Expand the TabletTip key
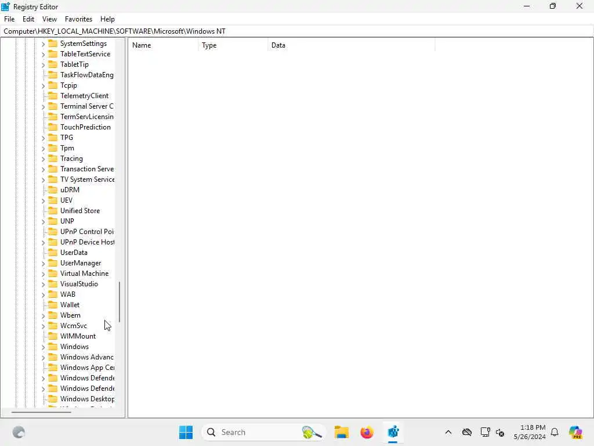The width and height of the screenshot is (594, 446). [x=43, y=65]
